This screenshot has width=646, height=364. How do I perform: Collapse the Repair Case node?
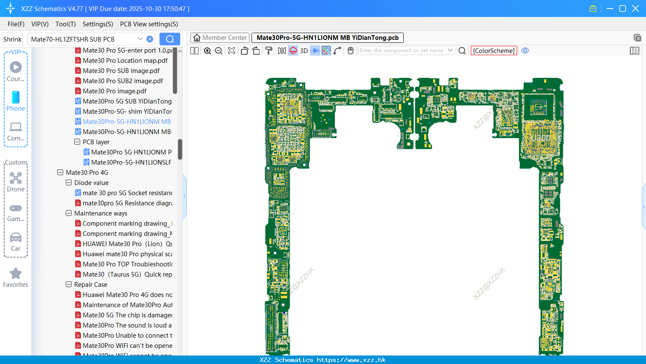(x=69, y=284)
